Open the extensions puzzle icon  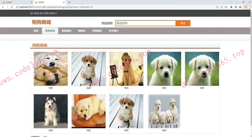coord(231,7)
